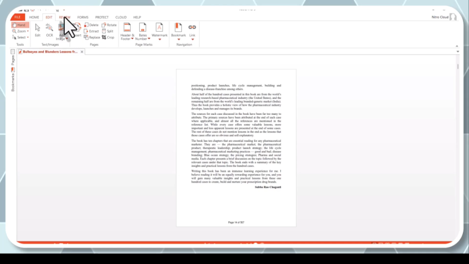Expand the Header & Footer dropdown arrow
The height and width of the screenshot is (264, 469).
click(132, 38)
